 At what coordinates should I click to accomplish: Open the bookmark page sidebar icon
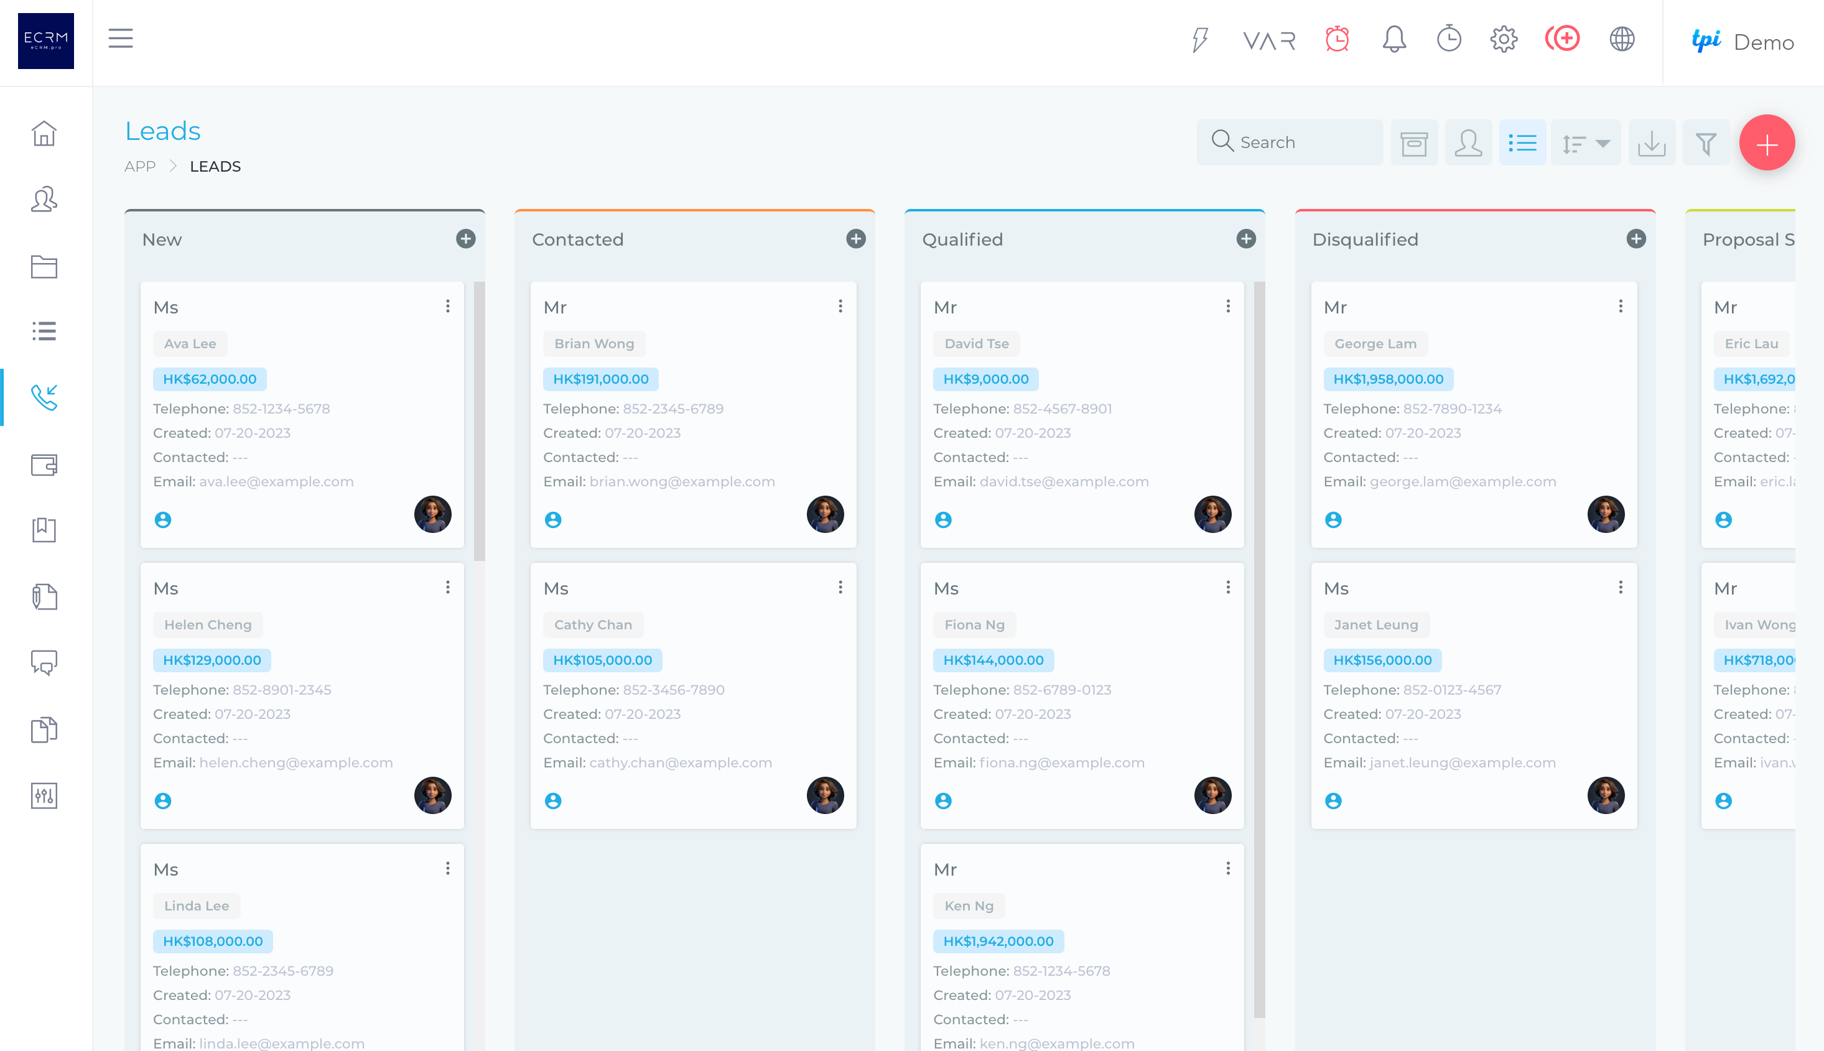click(x=44, y=530)
